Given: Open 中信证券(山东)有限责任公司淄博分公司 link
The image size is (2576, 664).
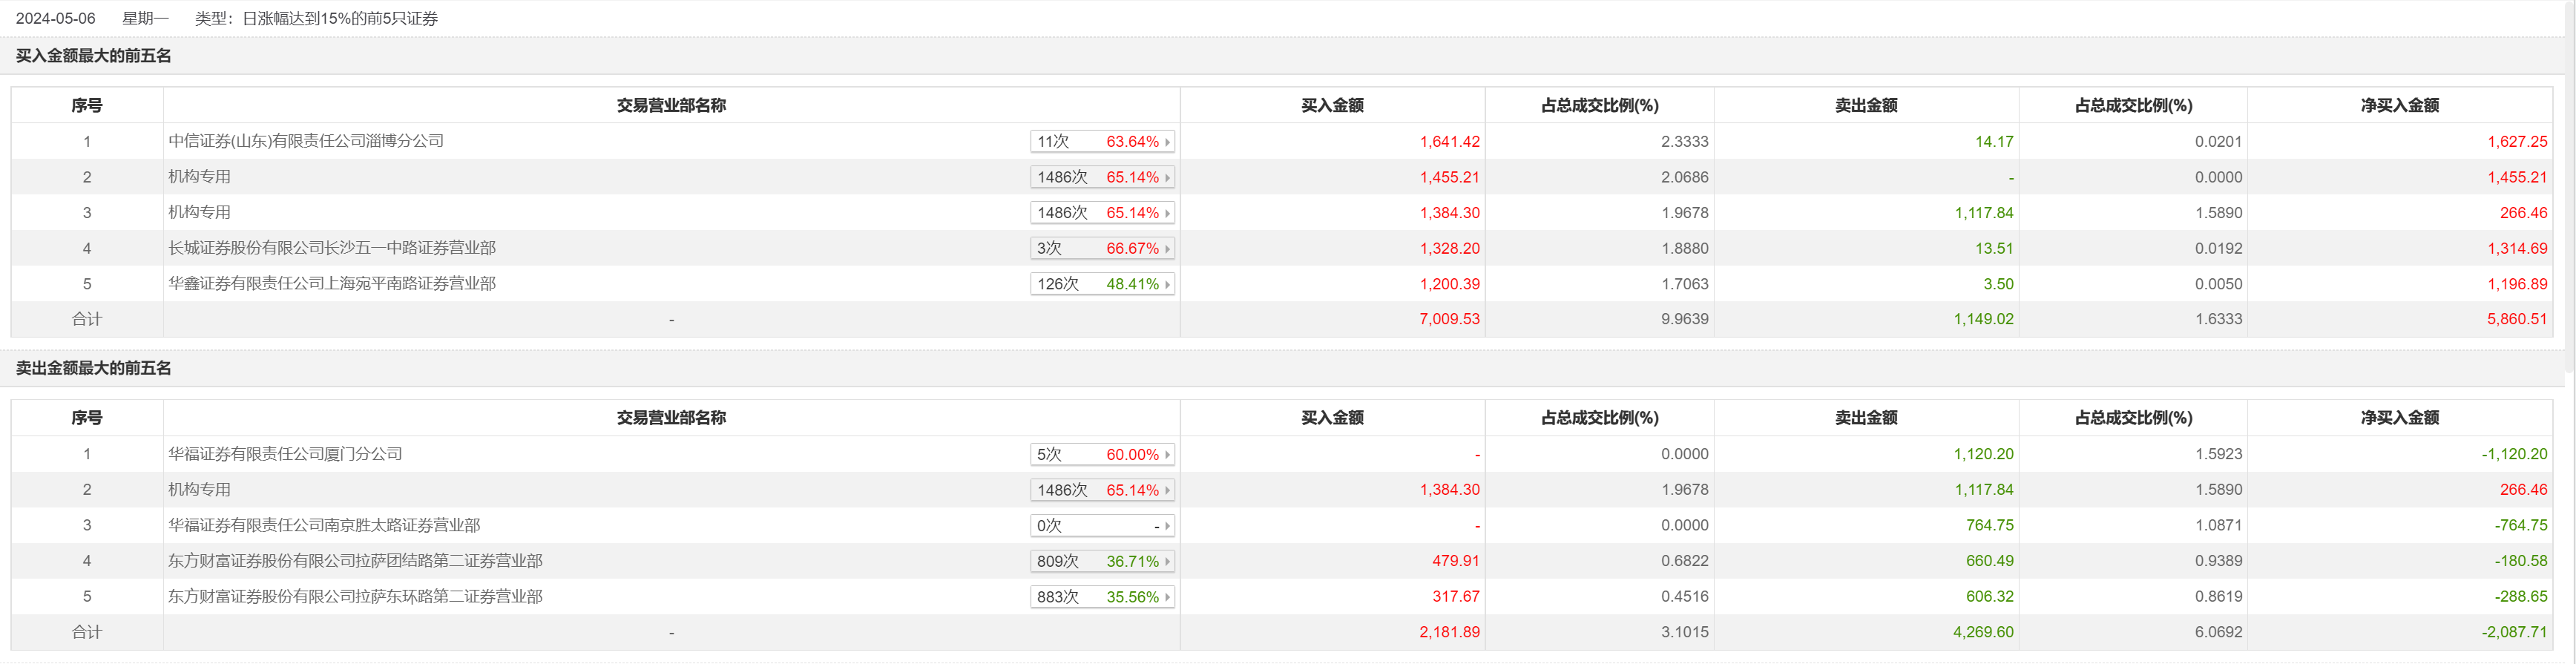Looking at the screenshot, I should [x=306, y=141].
